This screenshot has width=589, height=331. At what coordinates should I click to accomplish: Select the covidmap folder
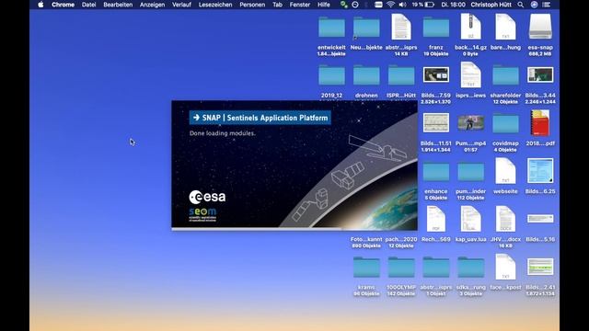pos(505,123)
